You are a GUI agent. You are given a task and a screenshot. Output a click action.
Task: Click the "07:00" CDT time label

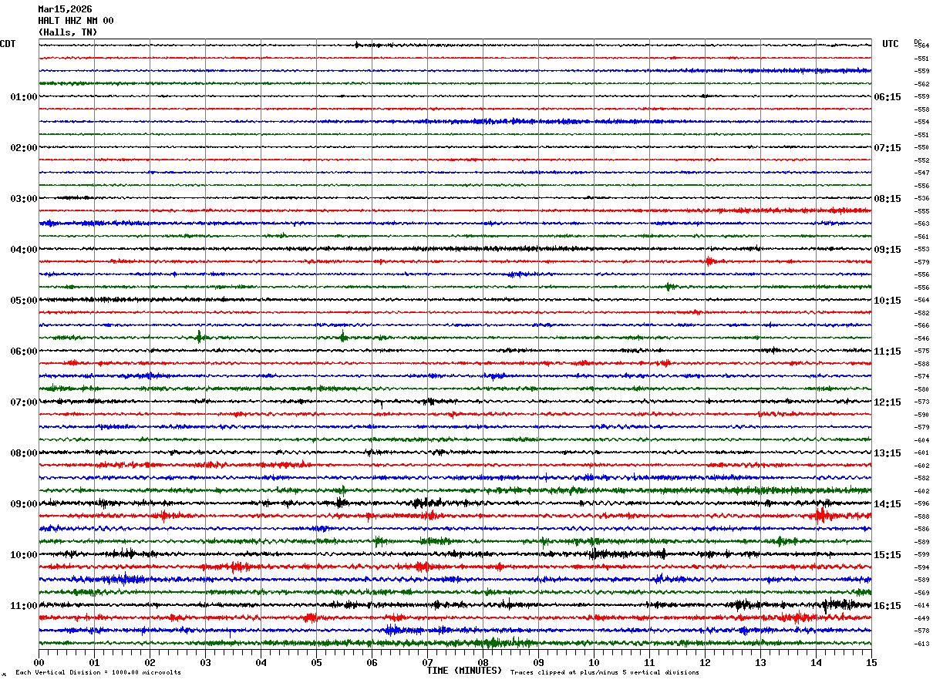point(24,402)
